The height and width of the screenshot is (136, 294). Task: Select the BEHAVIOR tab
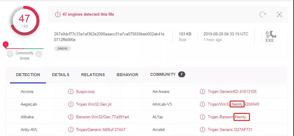tap(127, 75)
